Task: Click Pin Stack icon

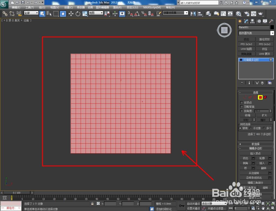Action: click(x=242, y=83)
